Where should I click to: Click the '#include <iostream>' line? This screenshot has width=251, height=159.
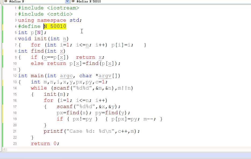(x=49, y=8)
